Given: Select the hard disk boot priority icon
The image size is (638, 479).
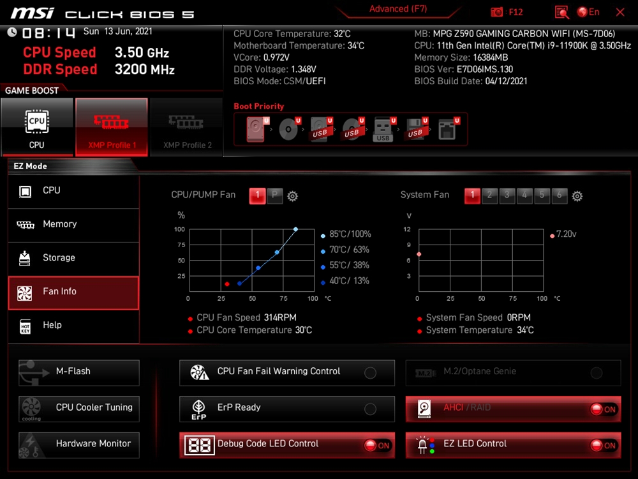Looking at the screenshot, I should click(x=256, y=129).
